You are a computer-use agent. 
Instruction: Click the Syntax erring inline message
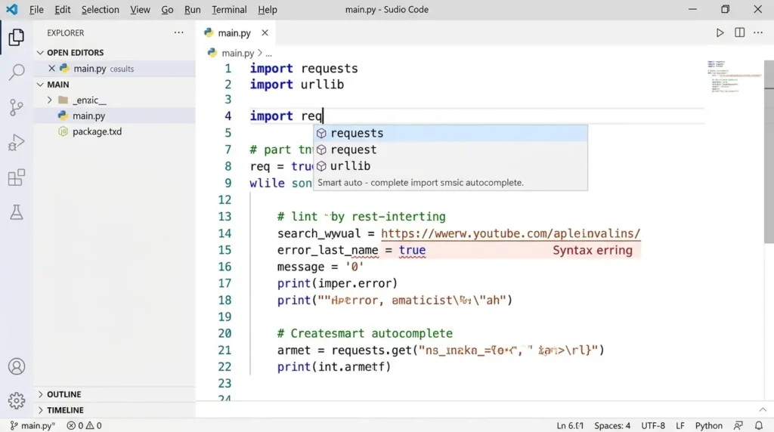[593, 250]
